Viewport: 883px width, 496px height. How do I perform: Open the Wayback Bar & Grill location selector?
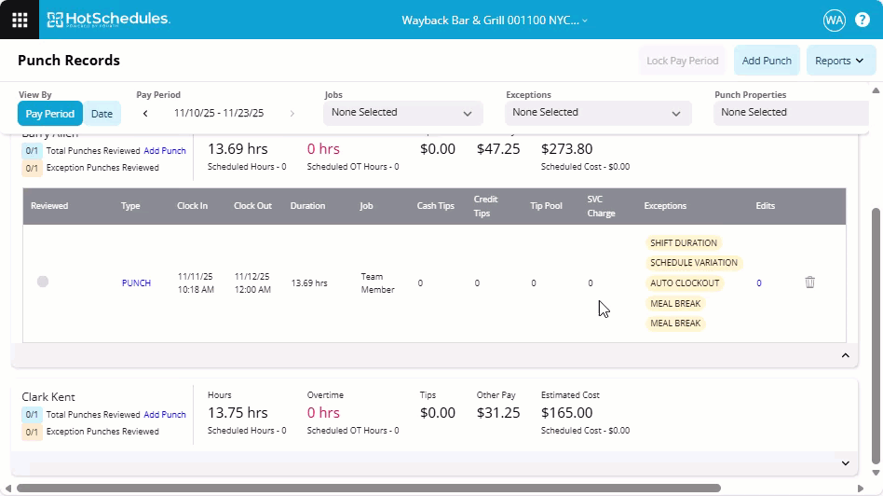[x=495, y=20]
